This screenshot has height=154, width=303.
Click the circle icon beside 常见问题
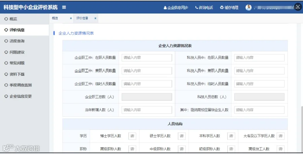(x=6, y=63)
